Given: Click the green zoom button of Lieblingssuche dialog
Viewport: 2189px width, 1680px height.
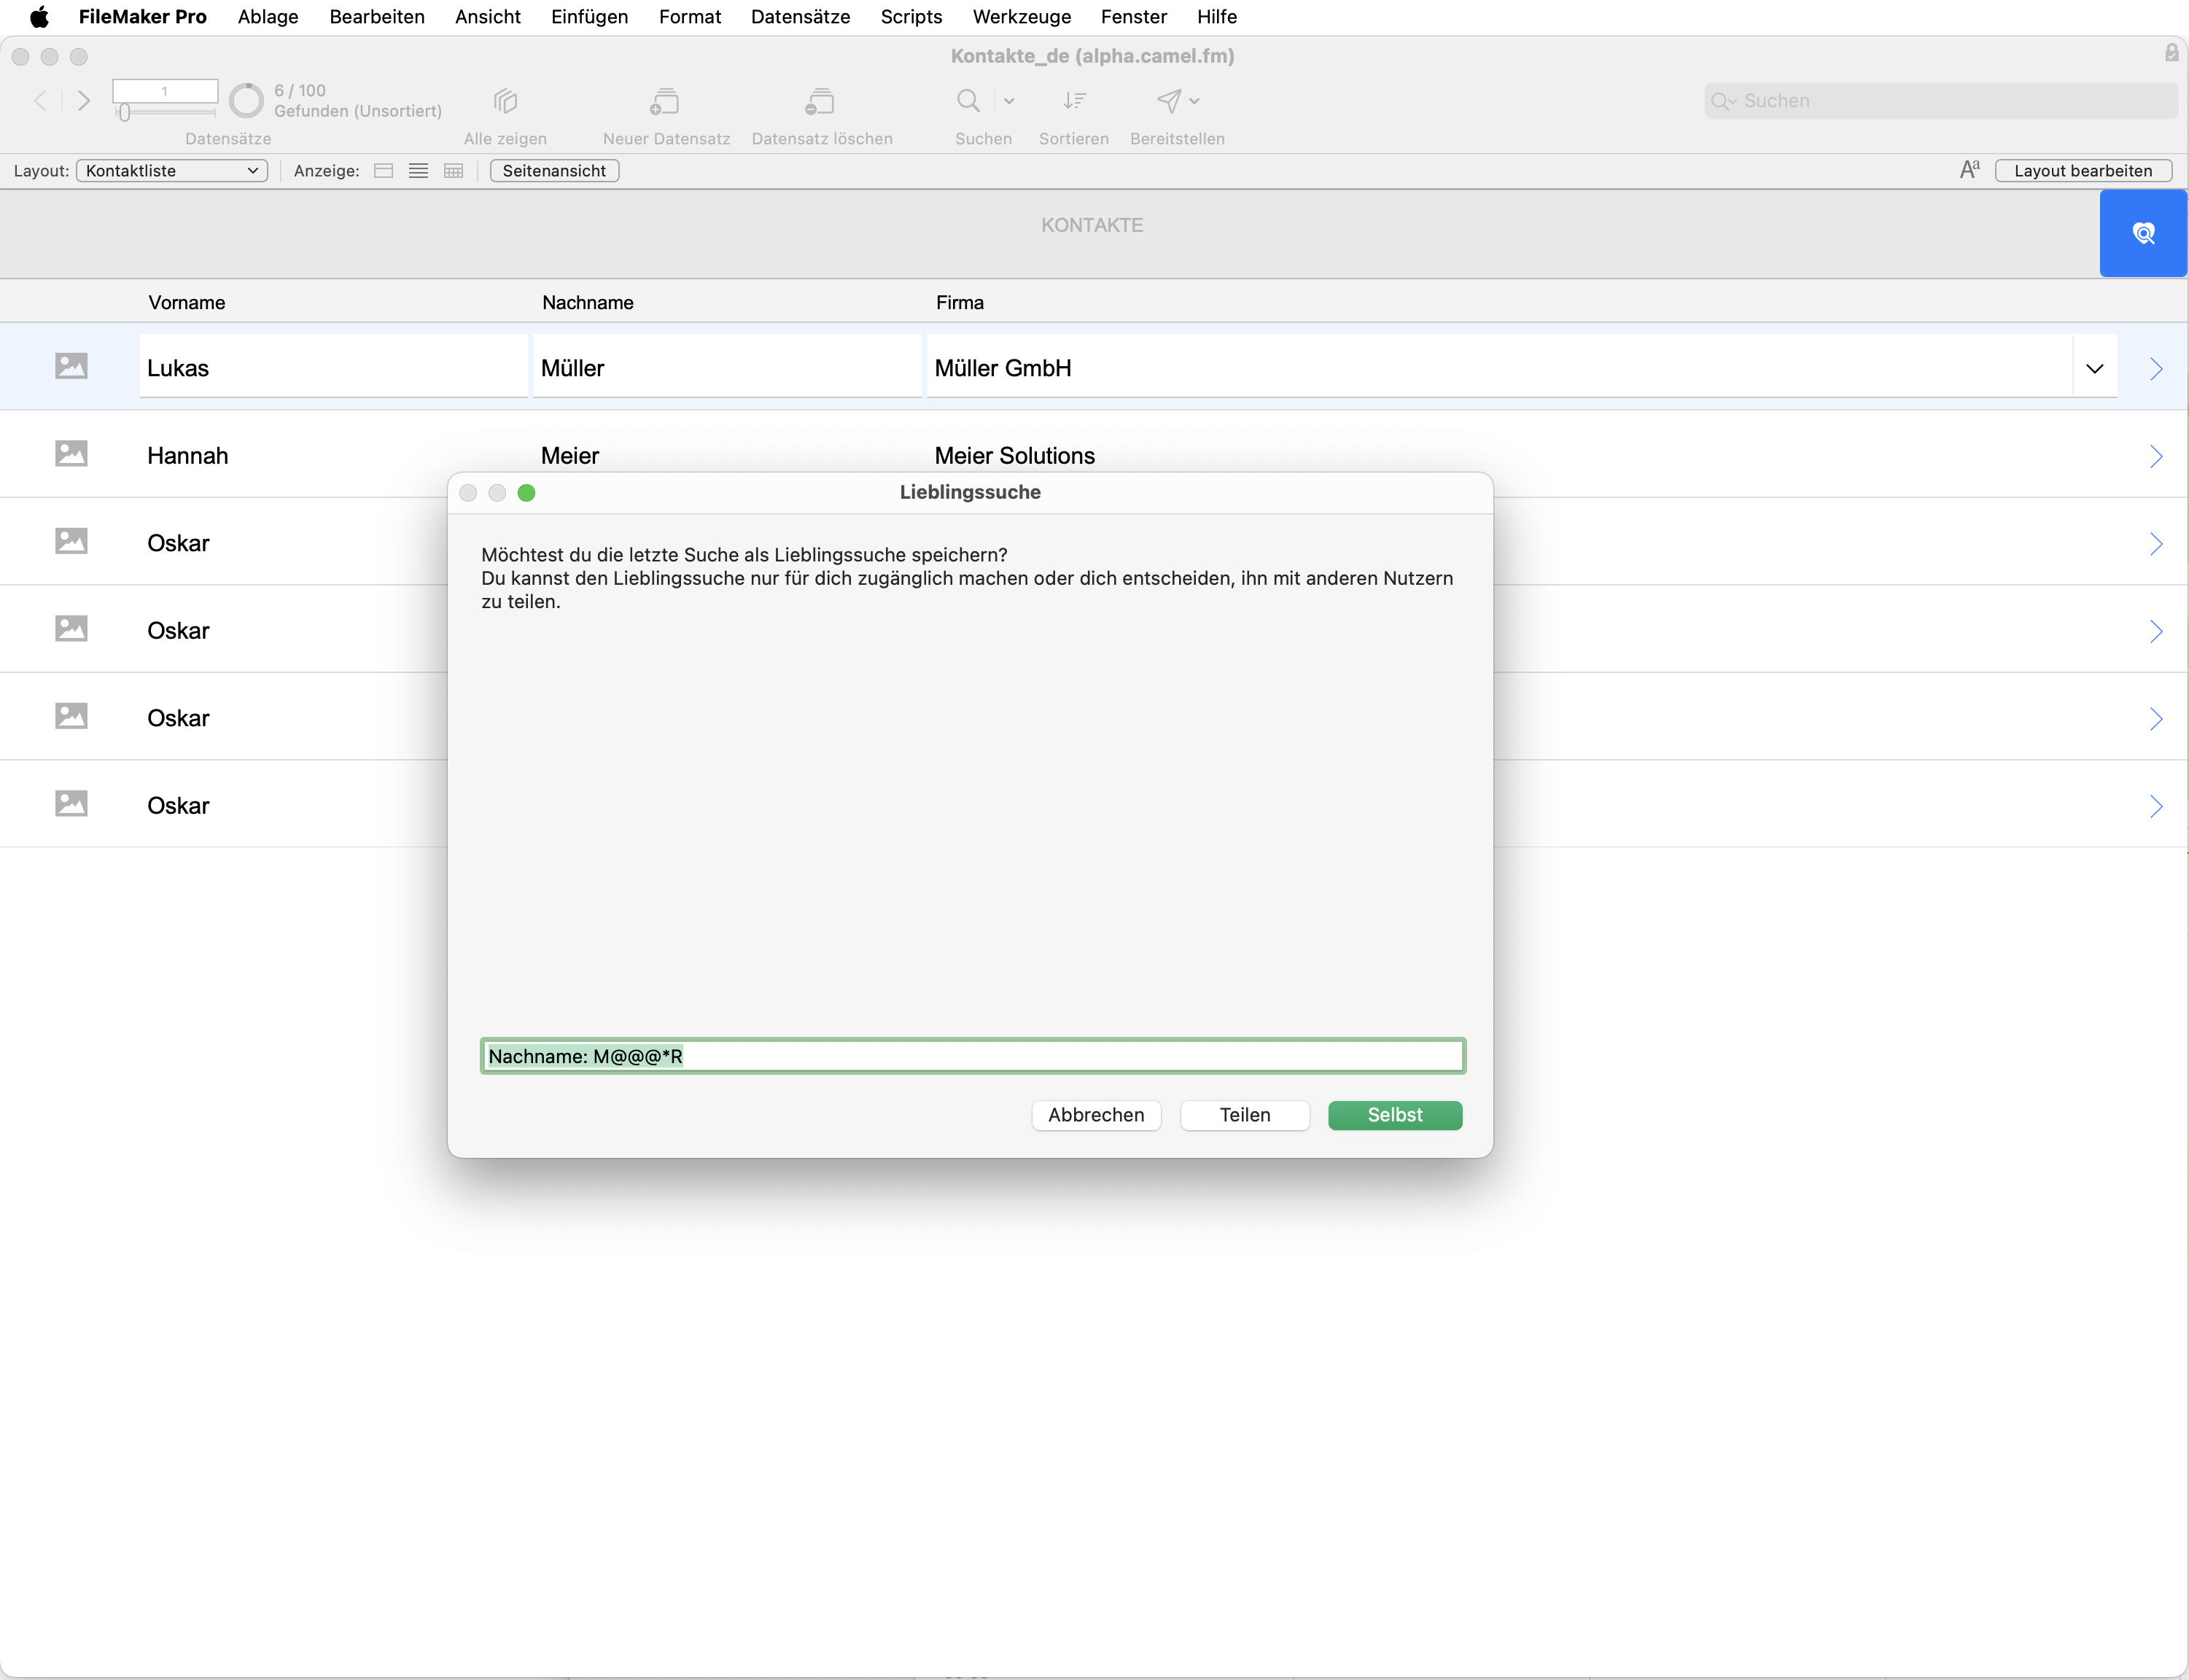Looking at the screenshot, I should 526,493.
